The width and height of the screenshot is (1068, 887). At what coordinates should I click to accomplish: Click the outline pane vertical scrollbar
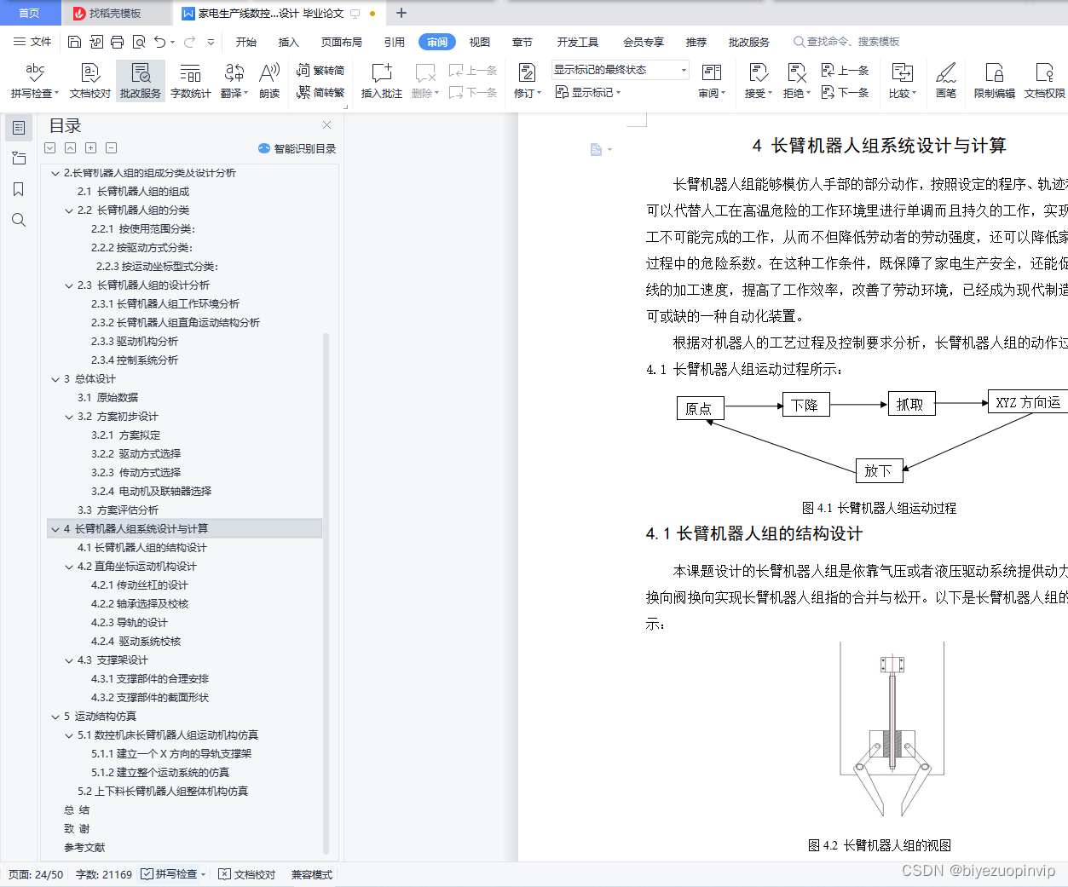click(326, 593)
